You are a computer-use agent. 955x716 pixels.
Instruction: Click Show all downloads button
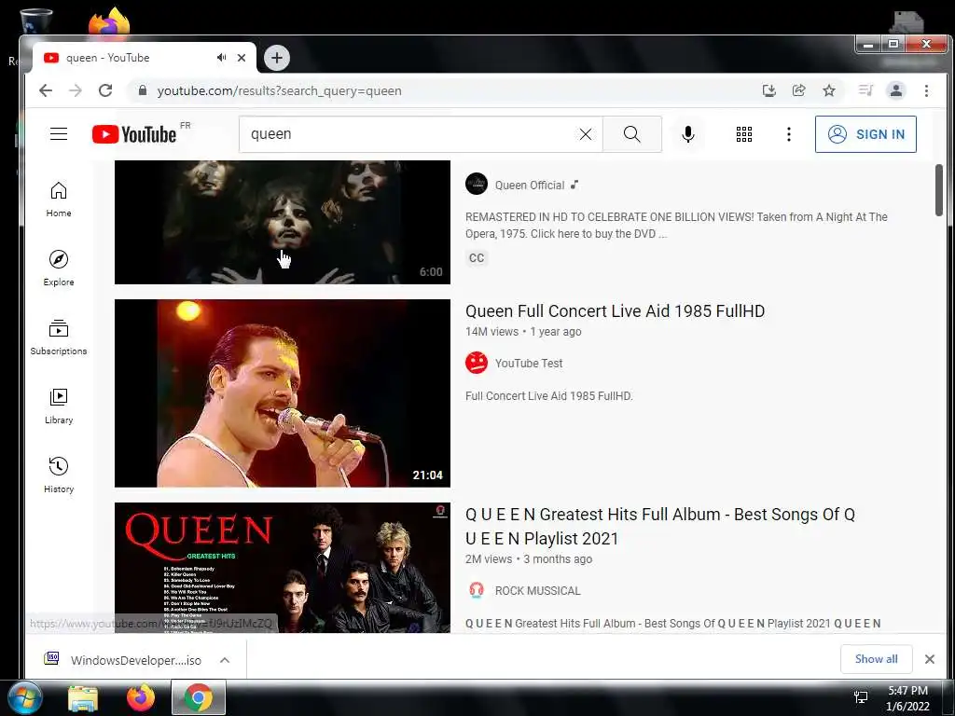(876, 659)
